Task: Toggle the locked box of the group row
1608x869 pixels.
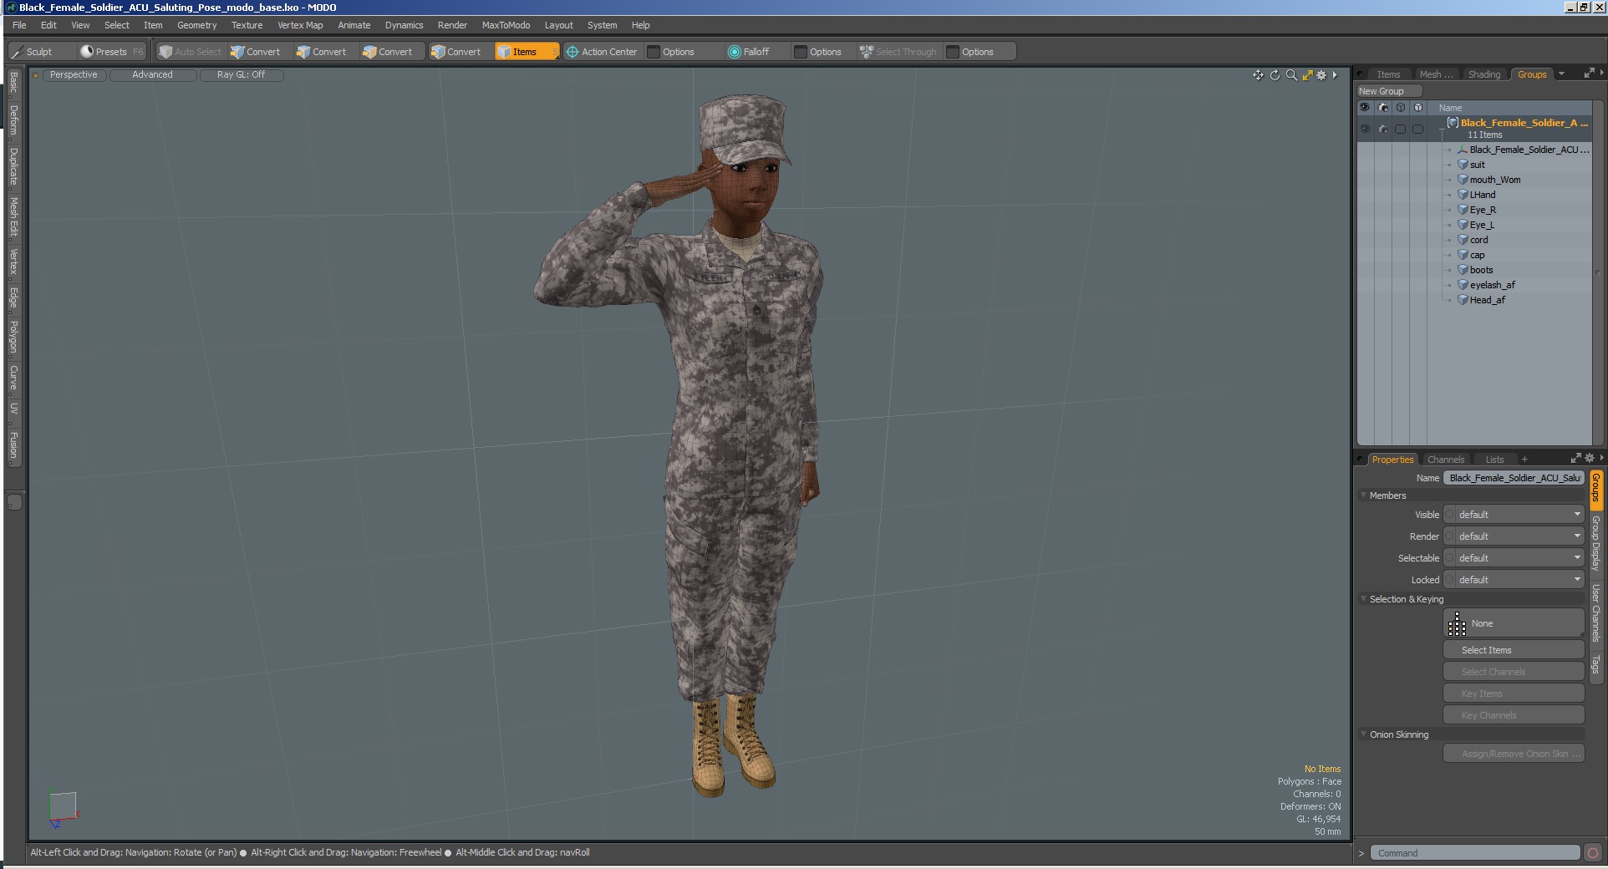Action: pyautogui.click(x=1417, y=129)
